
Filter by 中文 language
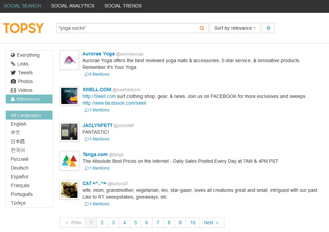pos(29,133)
